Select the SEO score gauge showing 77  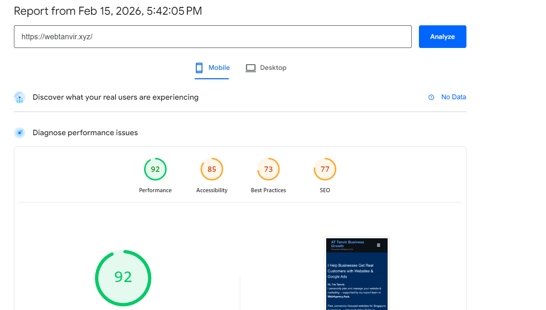tap(325, 169)
